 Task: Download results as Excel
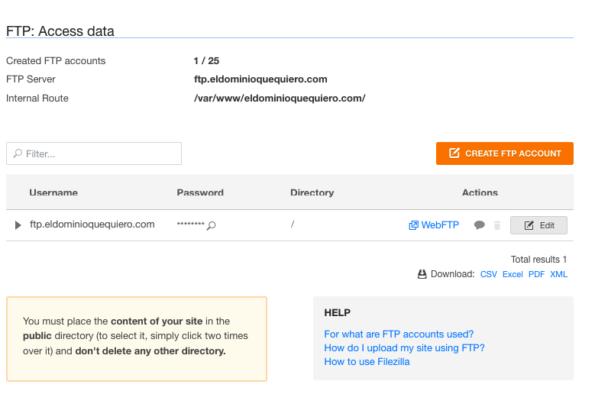point(513,274)
